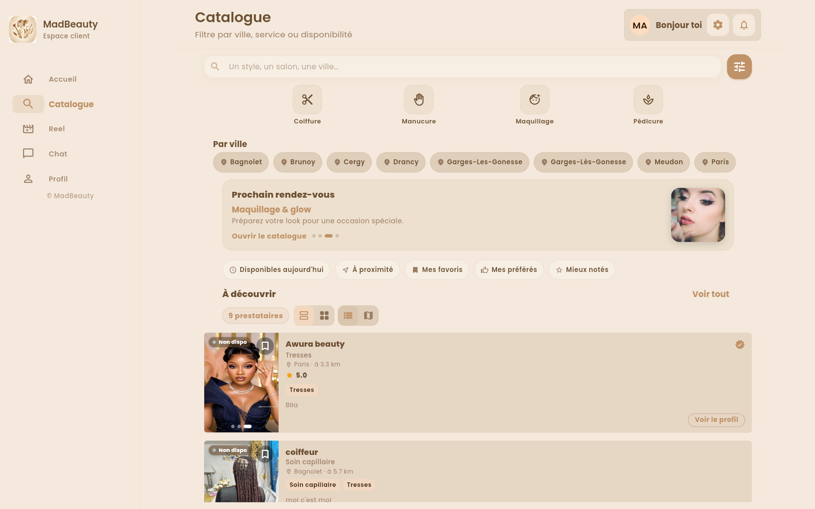
Task: Filter by city Drancy
Action: 401,162
